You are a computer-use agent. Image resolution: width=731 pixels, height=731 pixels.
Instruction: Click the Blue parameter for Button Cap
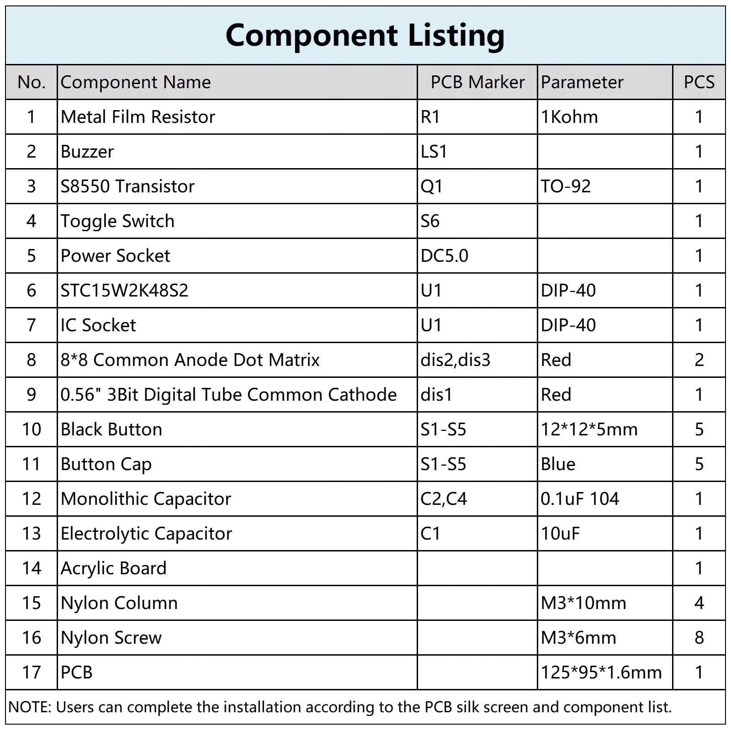tap(558, 464)
